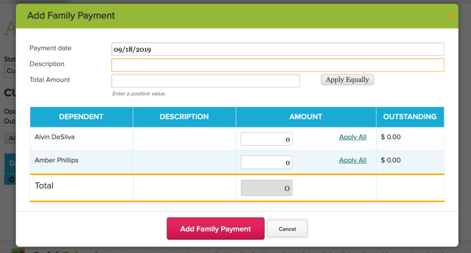Click the Payment date field
This screenshot has height=253, width=471.
[277, 49]
